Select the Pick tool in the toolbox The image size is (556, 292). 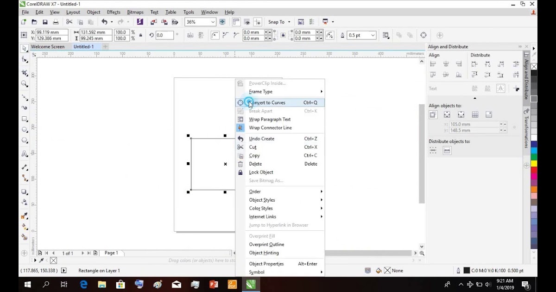pyautogui.click(x=25, y=48)
